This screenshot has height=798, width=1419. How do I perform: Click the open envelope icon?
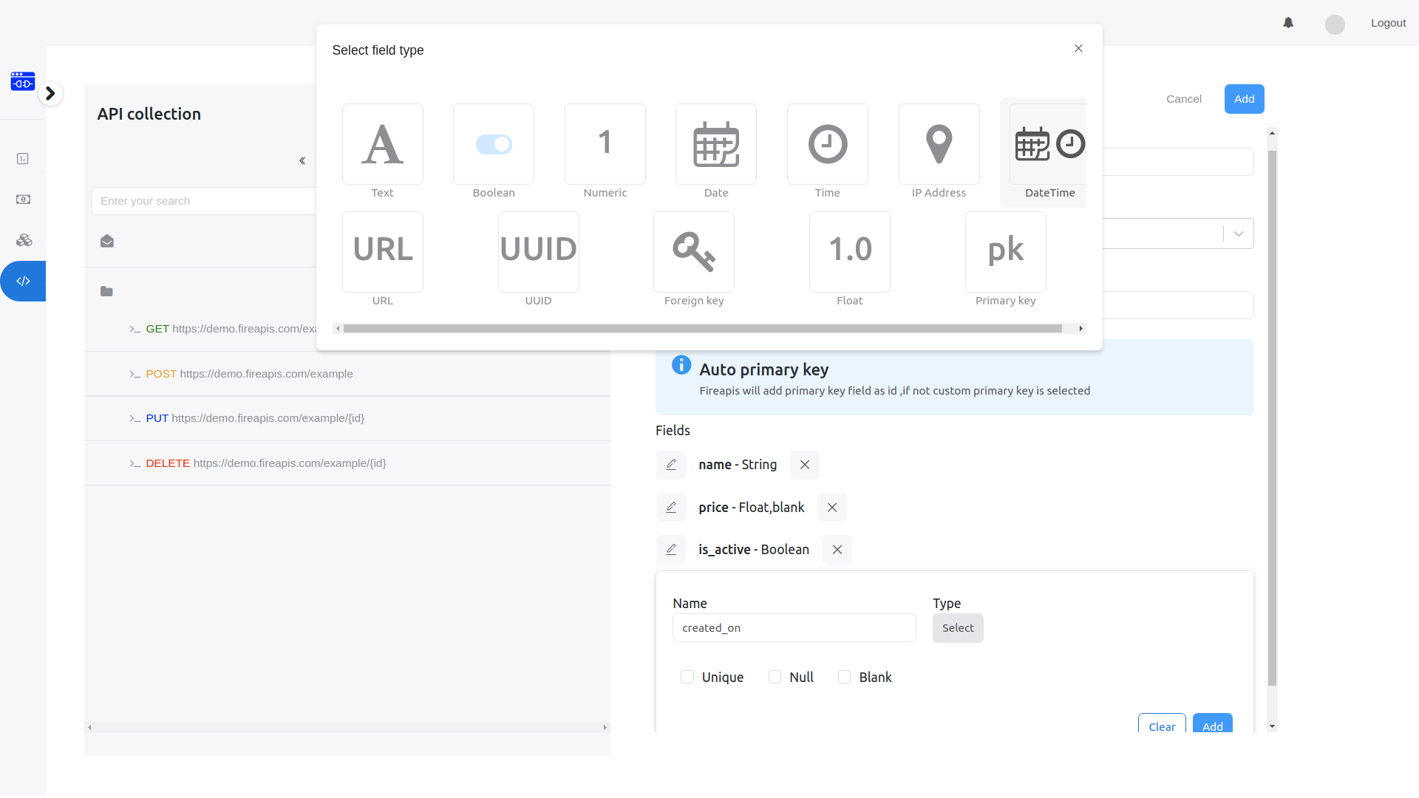pyautogui.click(x=107, y=241)
